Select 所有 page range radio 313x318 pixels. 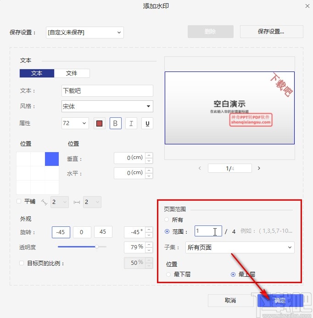[x=167, y=219]
